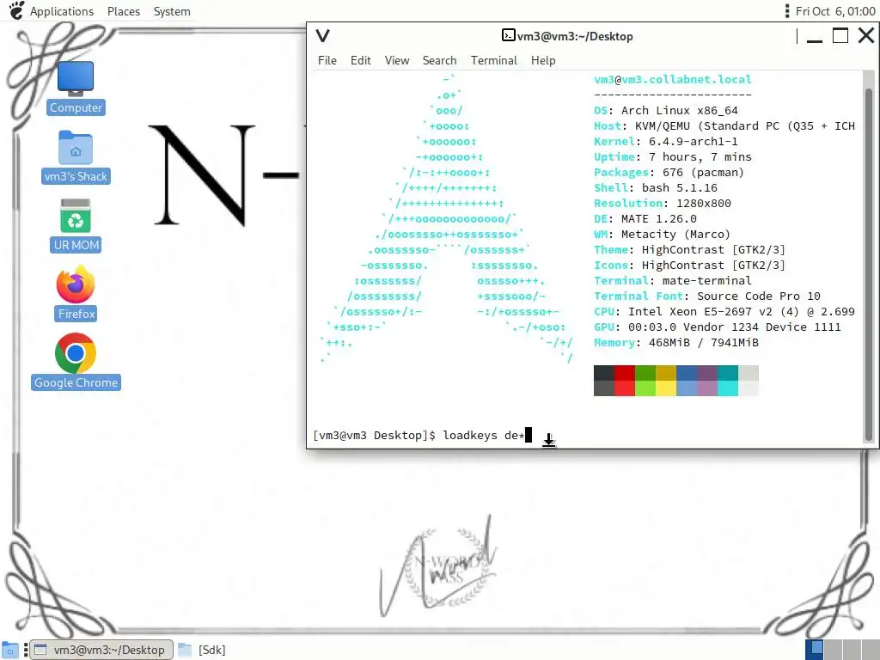Open the Applications menu
880x660 pixels.
(x=61, y=11)
